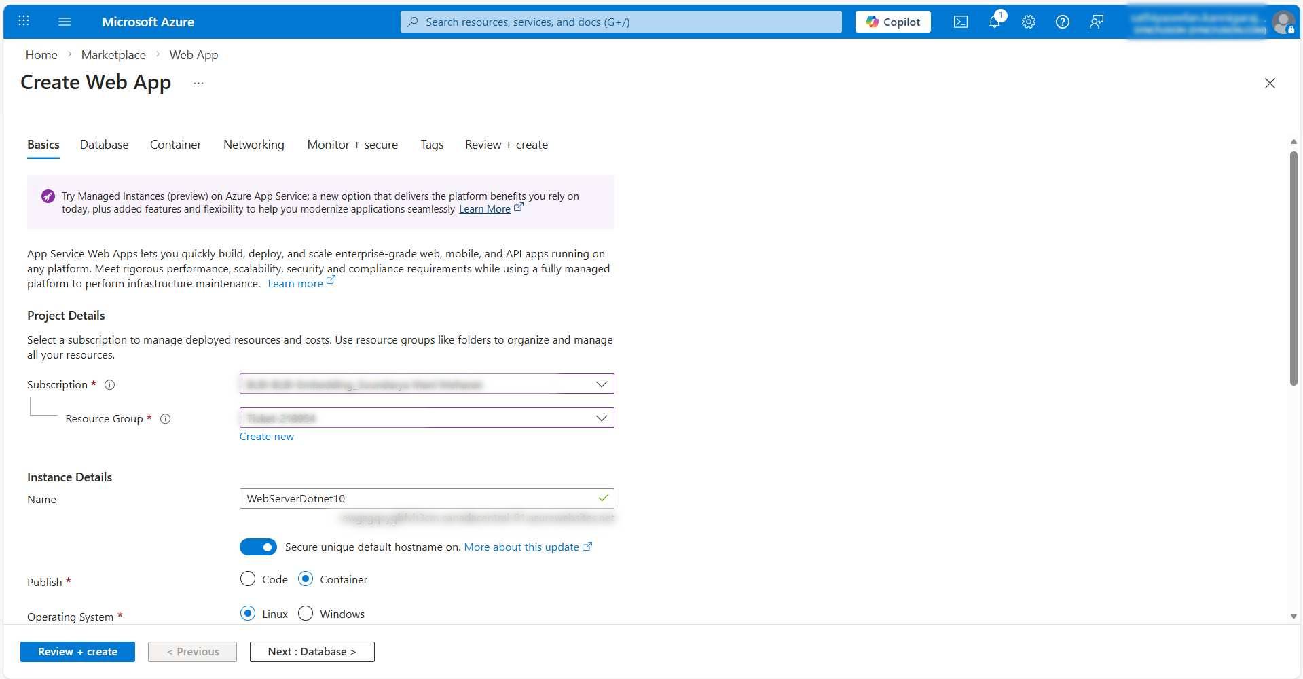Click the web app Name field

point(426,498)
